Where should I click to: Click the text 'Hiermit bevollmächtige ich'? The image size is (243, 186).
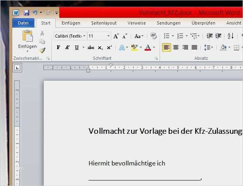pyautogui.click(x=127, y=163)
